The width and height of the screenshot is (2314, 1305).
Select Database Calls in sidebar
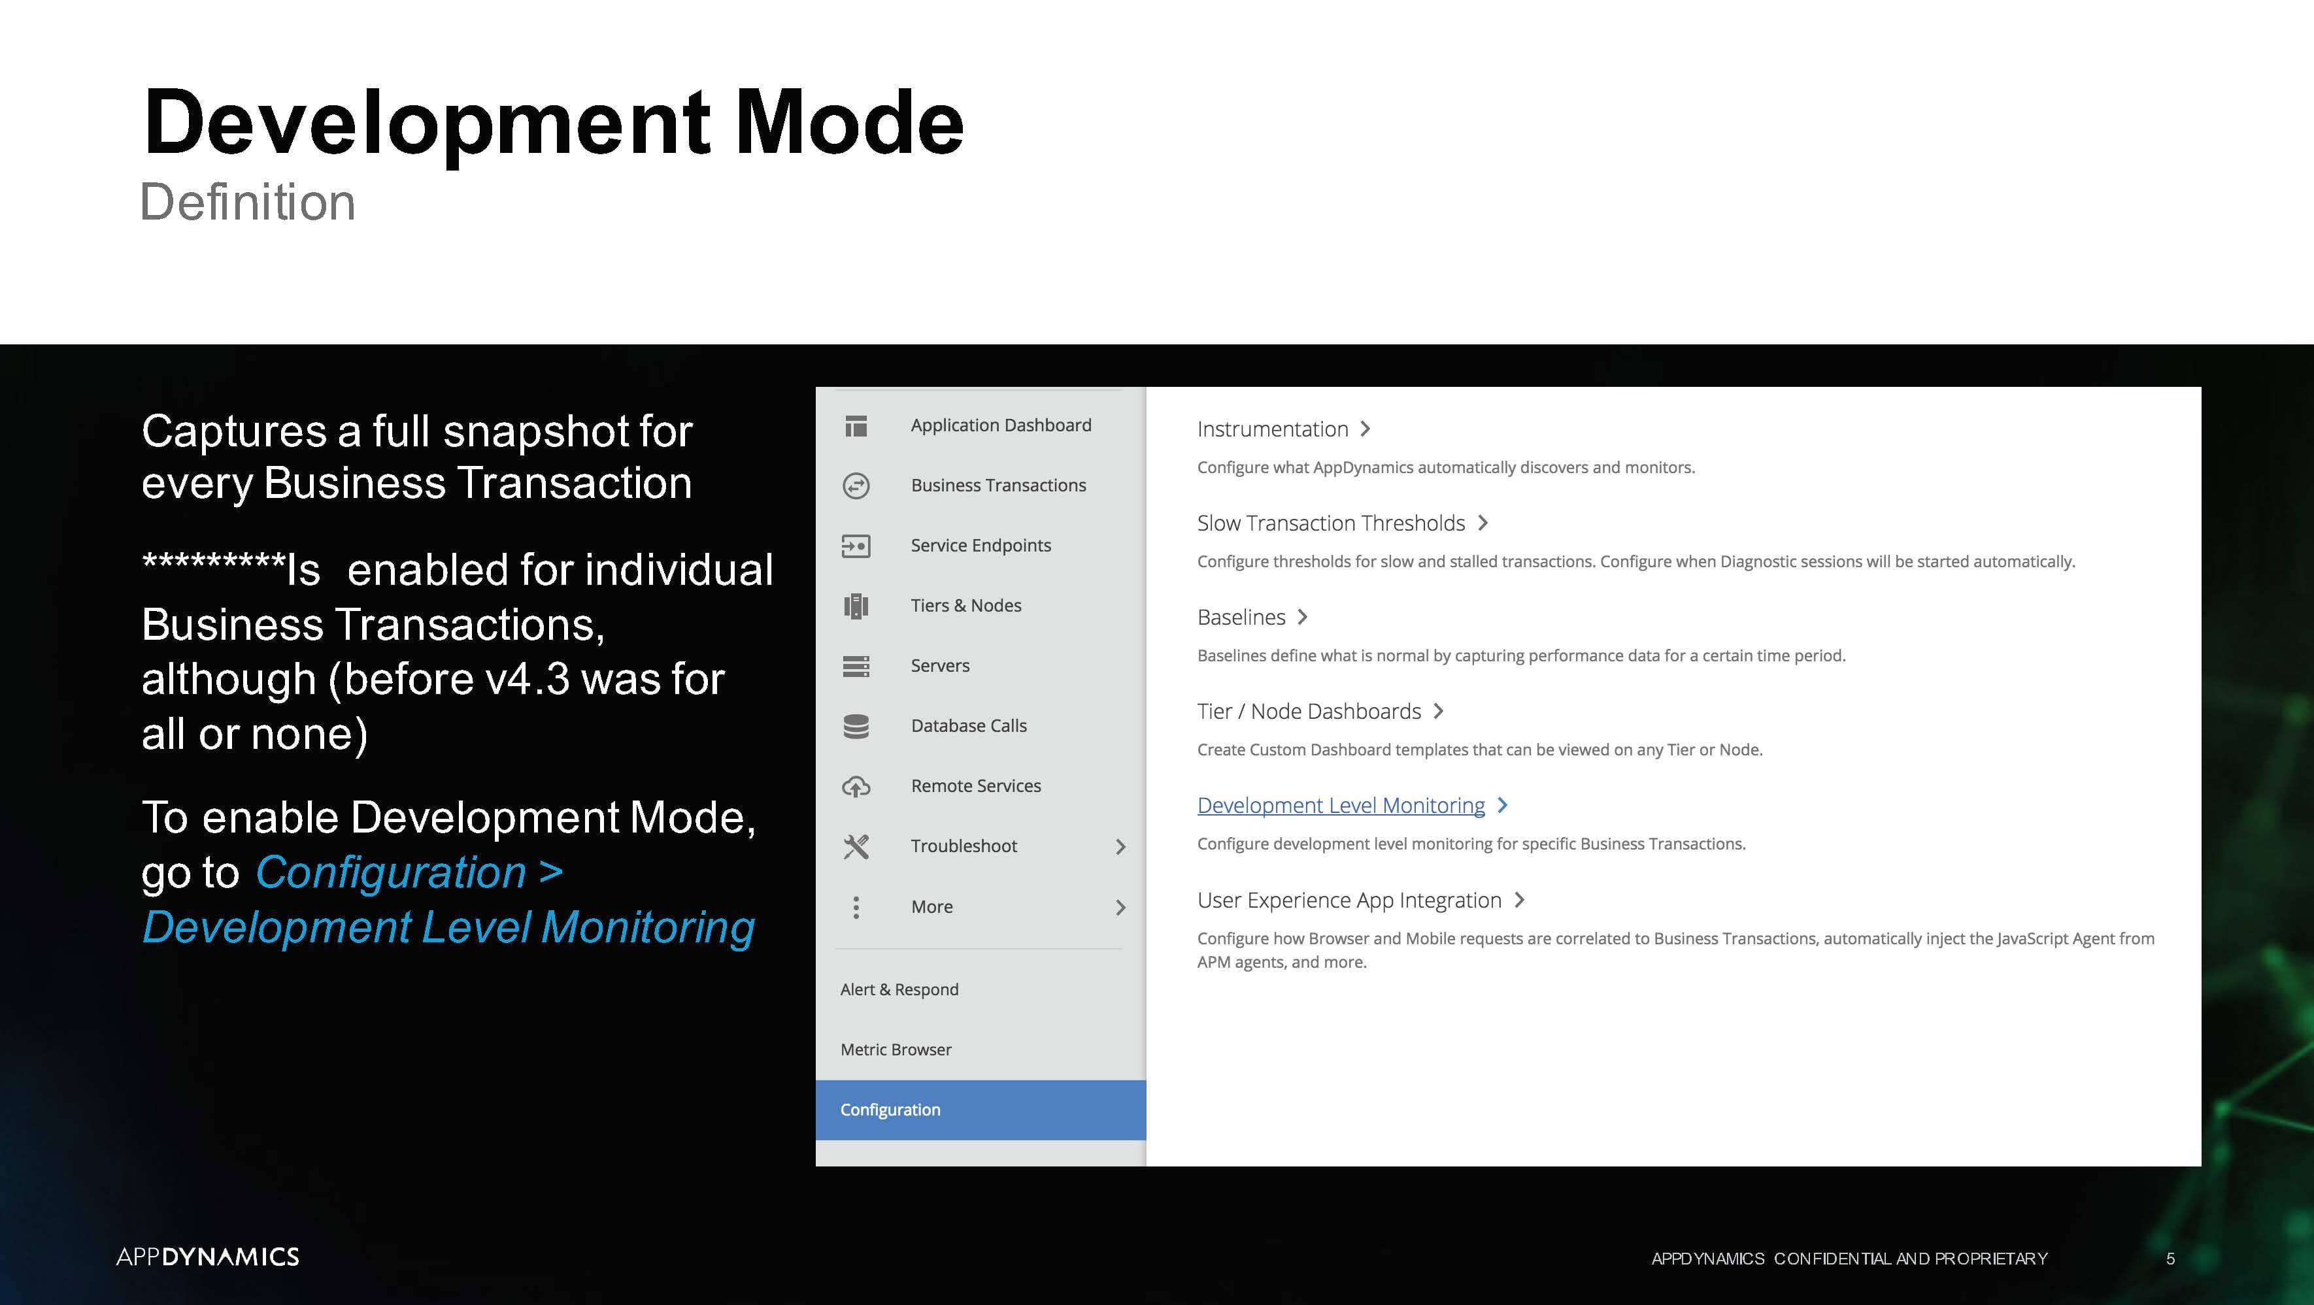coord(968,726)
